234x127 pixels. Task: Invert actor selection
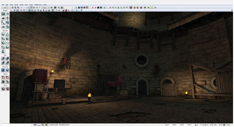[x=3, y=82]
